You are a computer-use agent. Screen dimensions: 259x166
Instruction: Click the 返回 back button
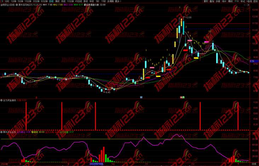point(255,1)
